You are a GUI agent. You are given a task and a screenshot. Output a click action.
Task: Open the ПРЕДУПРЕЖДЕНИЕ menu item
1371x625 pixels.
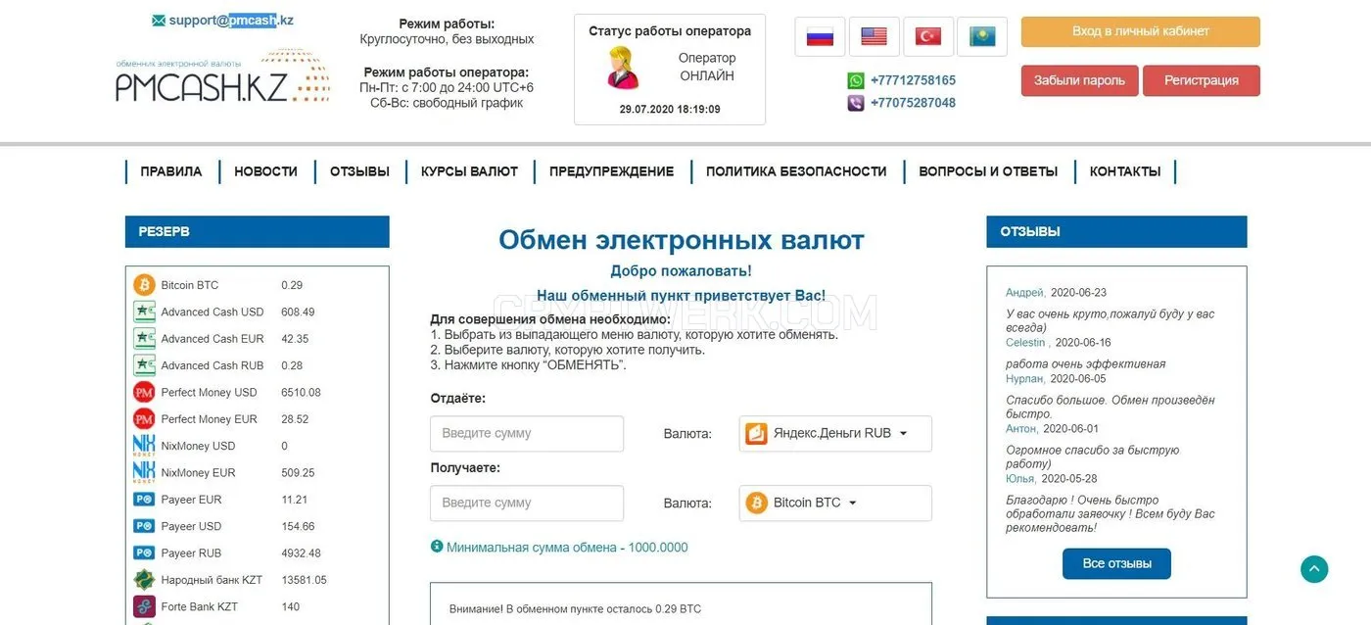[612, 171]
